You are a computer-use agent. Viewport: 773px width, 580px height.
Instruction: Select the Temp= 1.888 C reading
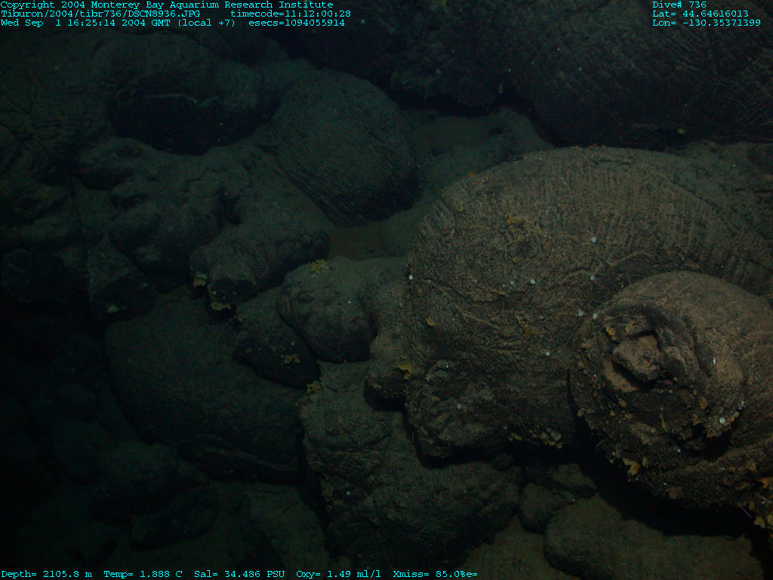[143, 574]
